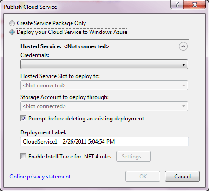The image size is (209, 191).
Task: Open Storage Account to deploy through dropdown
Action: tap(104, 106)
